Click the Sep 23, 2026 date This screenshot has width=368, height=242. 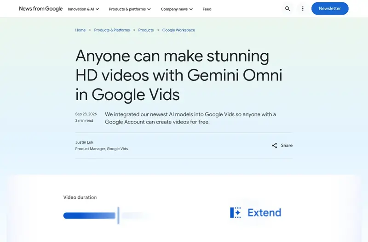[86, 114]
